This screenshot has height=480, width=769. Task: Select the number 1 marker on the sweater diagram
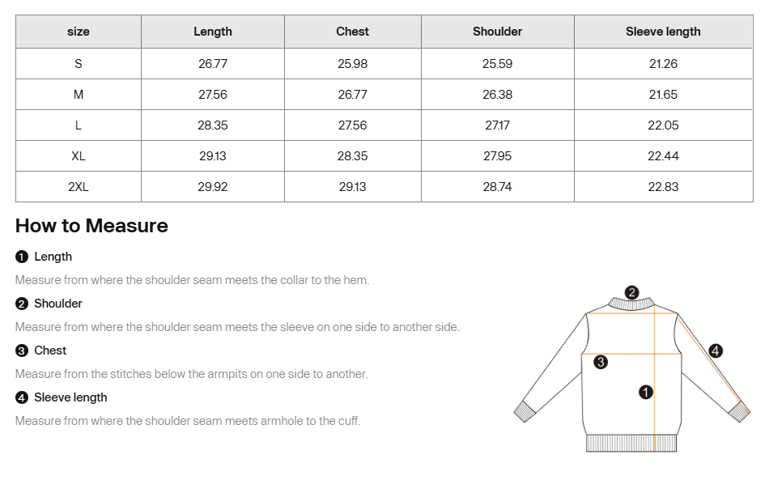pyautogui.click(x=646, y=392)
